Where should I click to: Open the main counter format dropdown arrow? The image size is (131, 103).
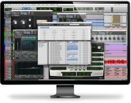(48, 9)
